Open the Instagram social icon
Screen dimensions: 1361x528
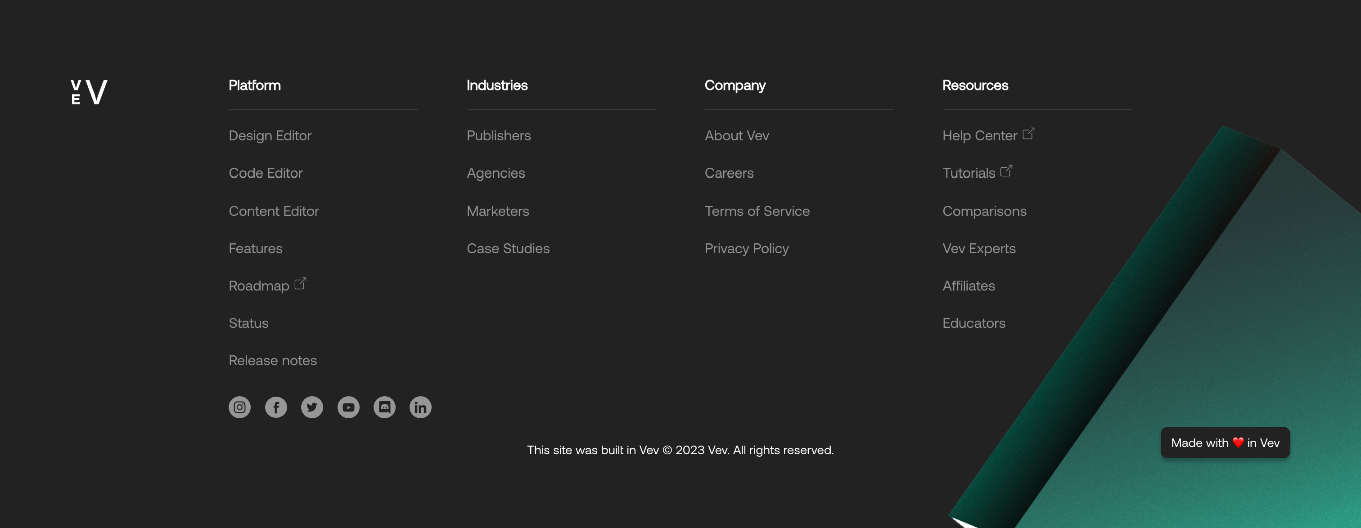point(239,407)
